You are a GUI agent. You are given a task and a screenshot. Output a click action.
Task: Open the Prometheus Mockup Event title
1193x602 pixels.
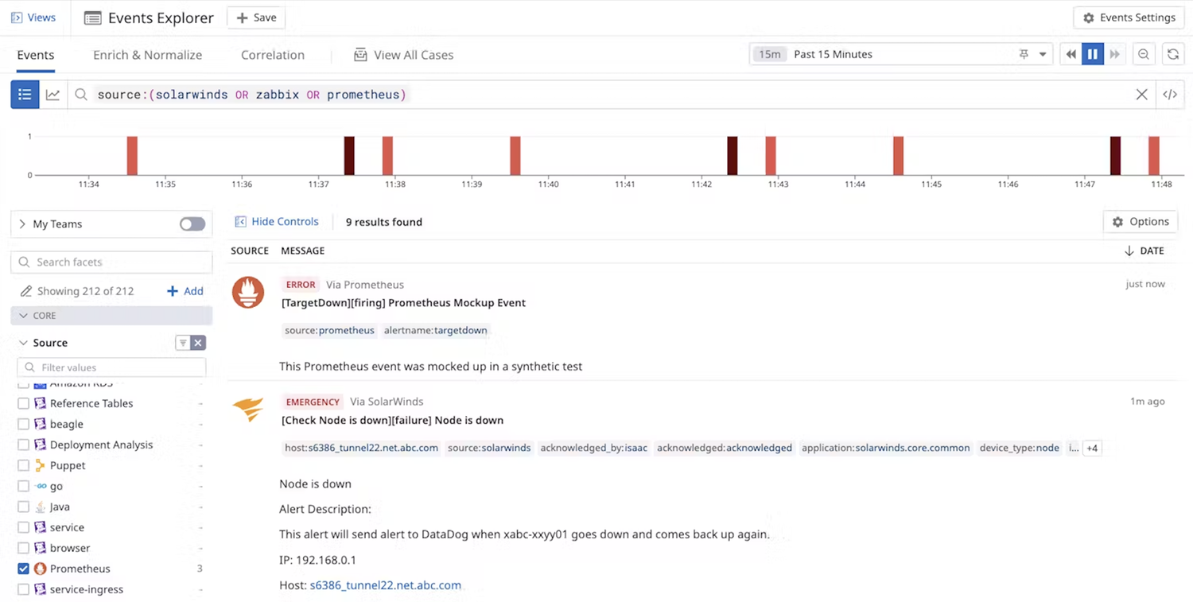(403, 303)
